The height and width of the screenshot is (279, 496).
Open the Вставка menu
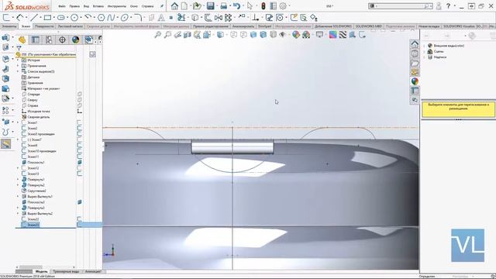click(98, 6)
